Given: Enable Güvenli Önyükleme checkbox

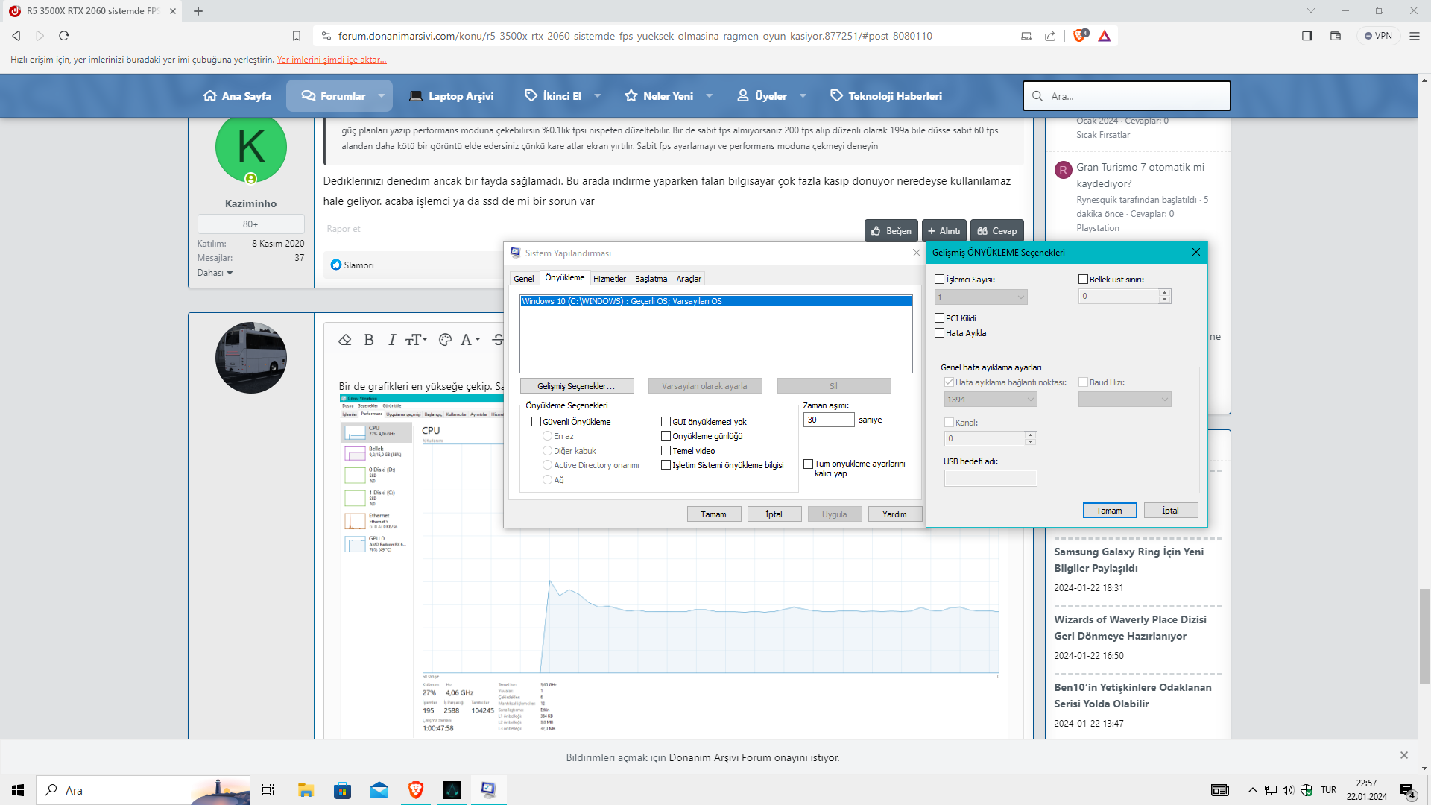Looking at the screenshot, I should (x=536, y=422).
